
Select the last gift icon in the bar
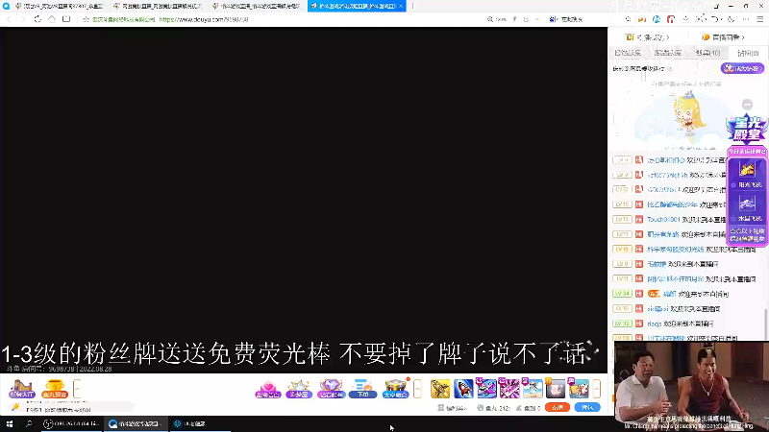[x=579, y=389]
